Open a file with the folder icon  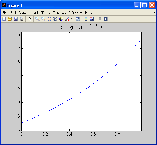10,19
